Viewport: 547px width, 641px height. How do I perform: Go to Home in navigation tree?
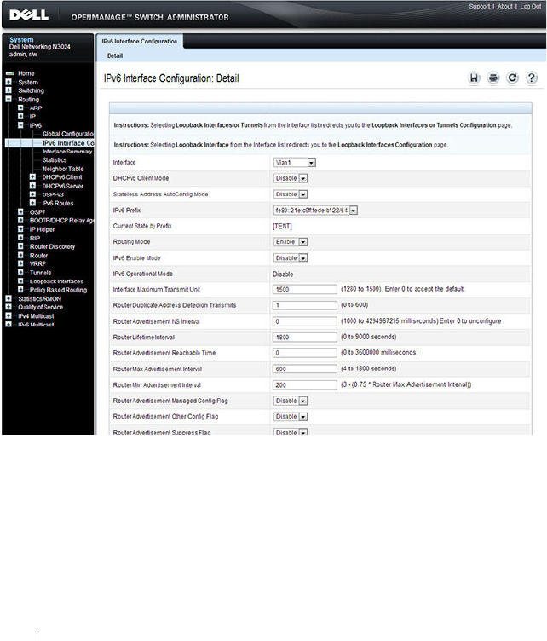tap(26, 73)
